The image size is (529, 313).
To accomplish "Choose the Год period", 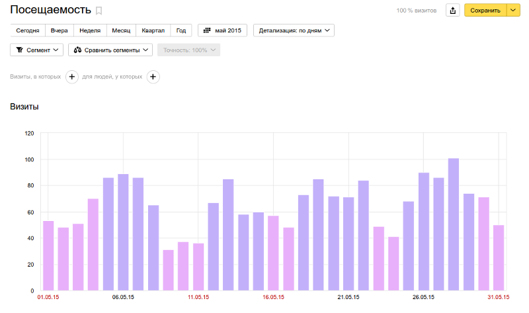I will [181, 30].
